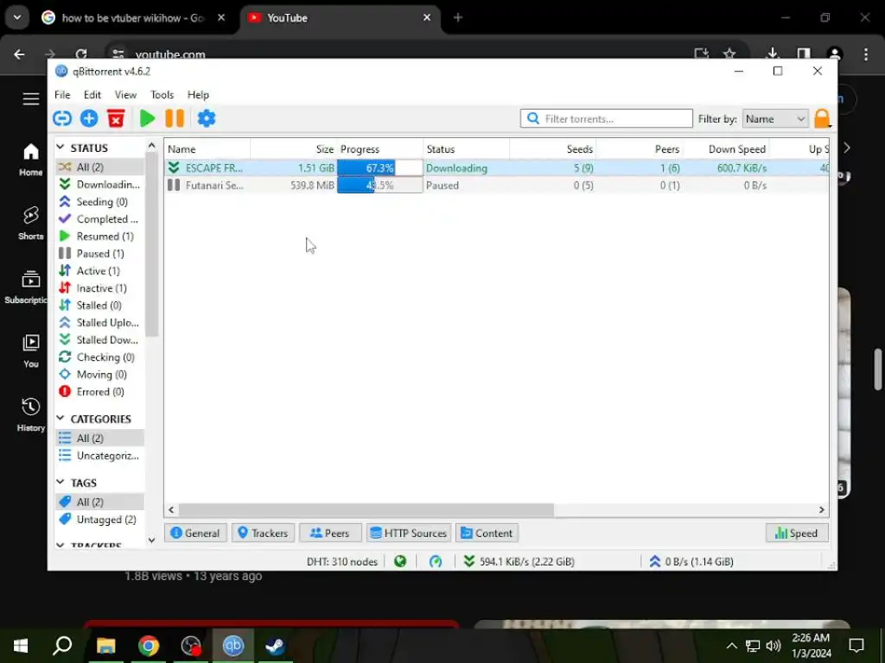The image size is (885, 663).
Task: Click Add Torrent Link toolbar icon
Action: (x=62, y=118)
